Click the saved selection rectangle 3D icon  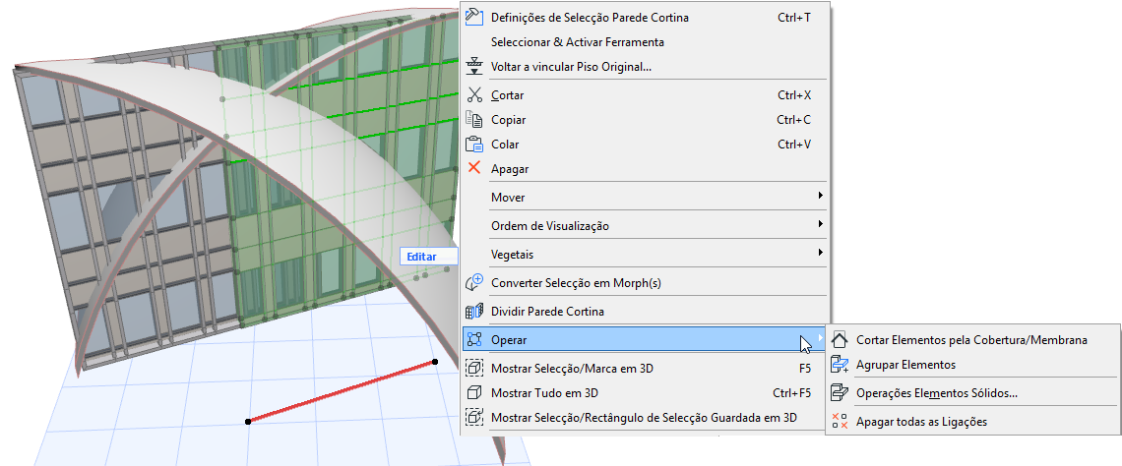point(474,417)
